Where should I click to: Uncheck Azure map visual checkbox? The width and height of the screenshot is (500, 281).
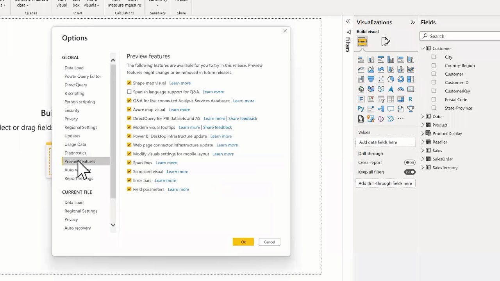pos(129,110)
